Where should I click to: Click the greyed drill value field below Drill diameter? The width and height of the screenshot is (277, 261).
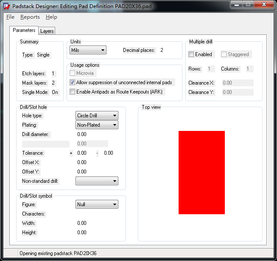[92, 144]
